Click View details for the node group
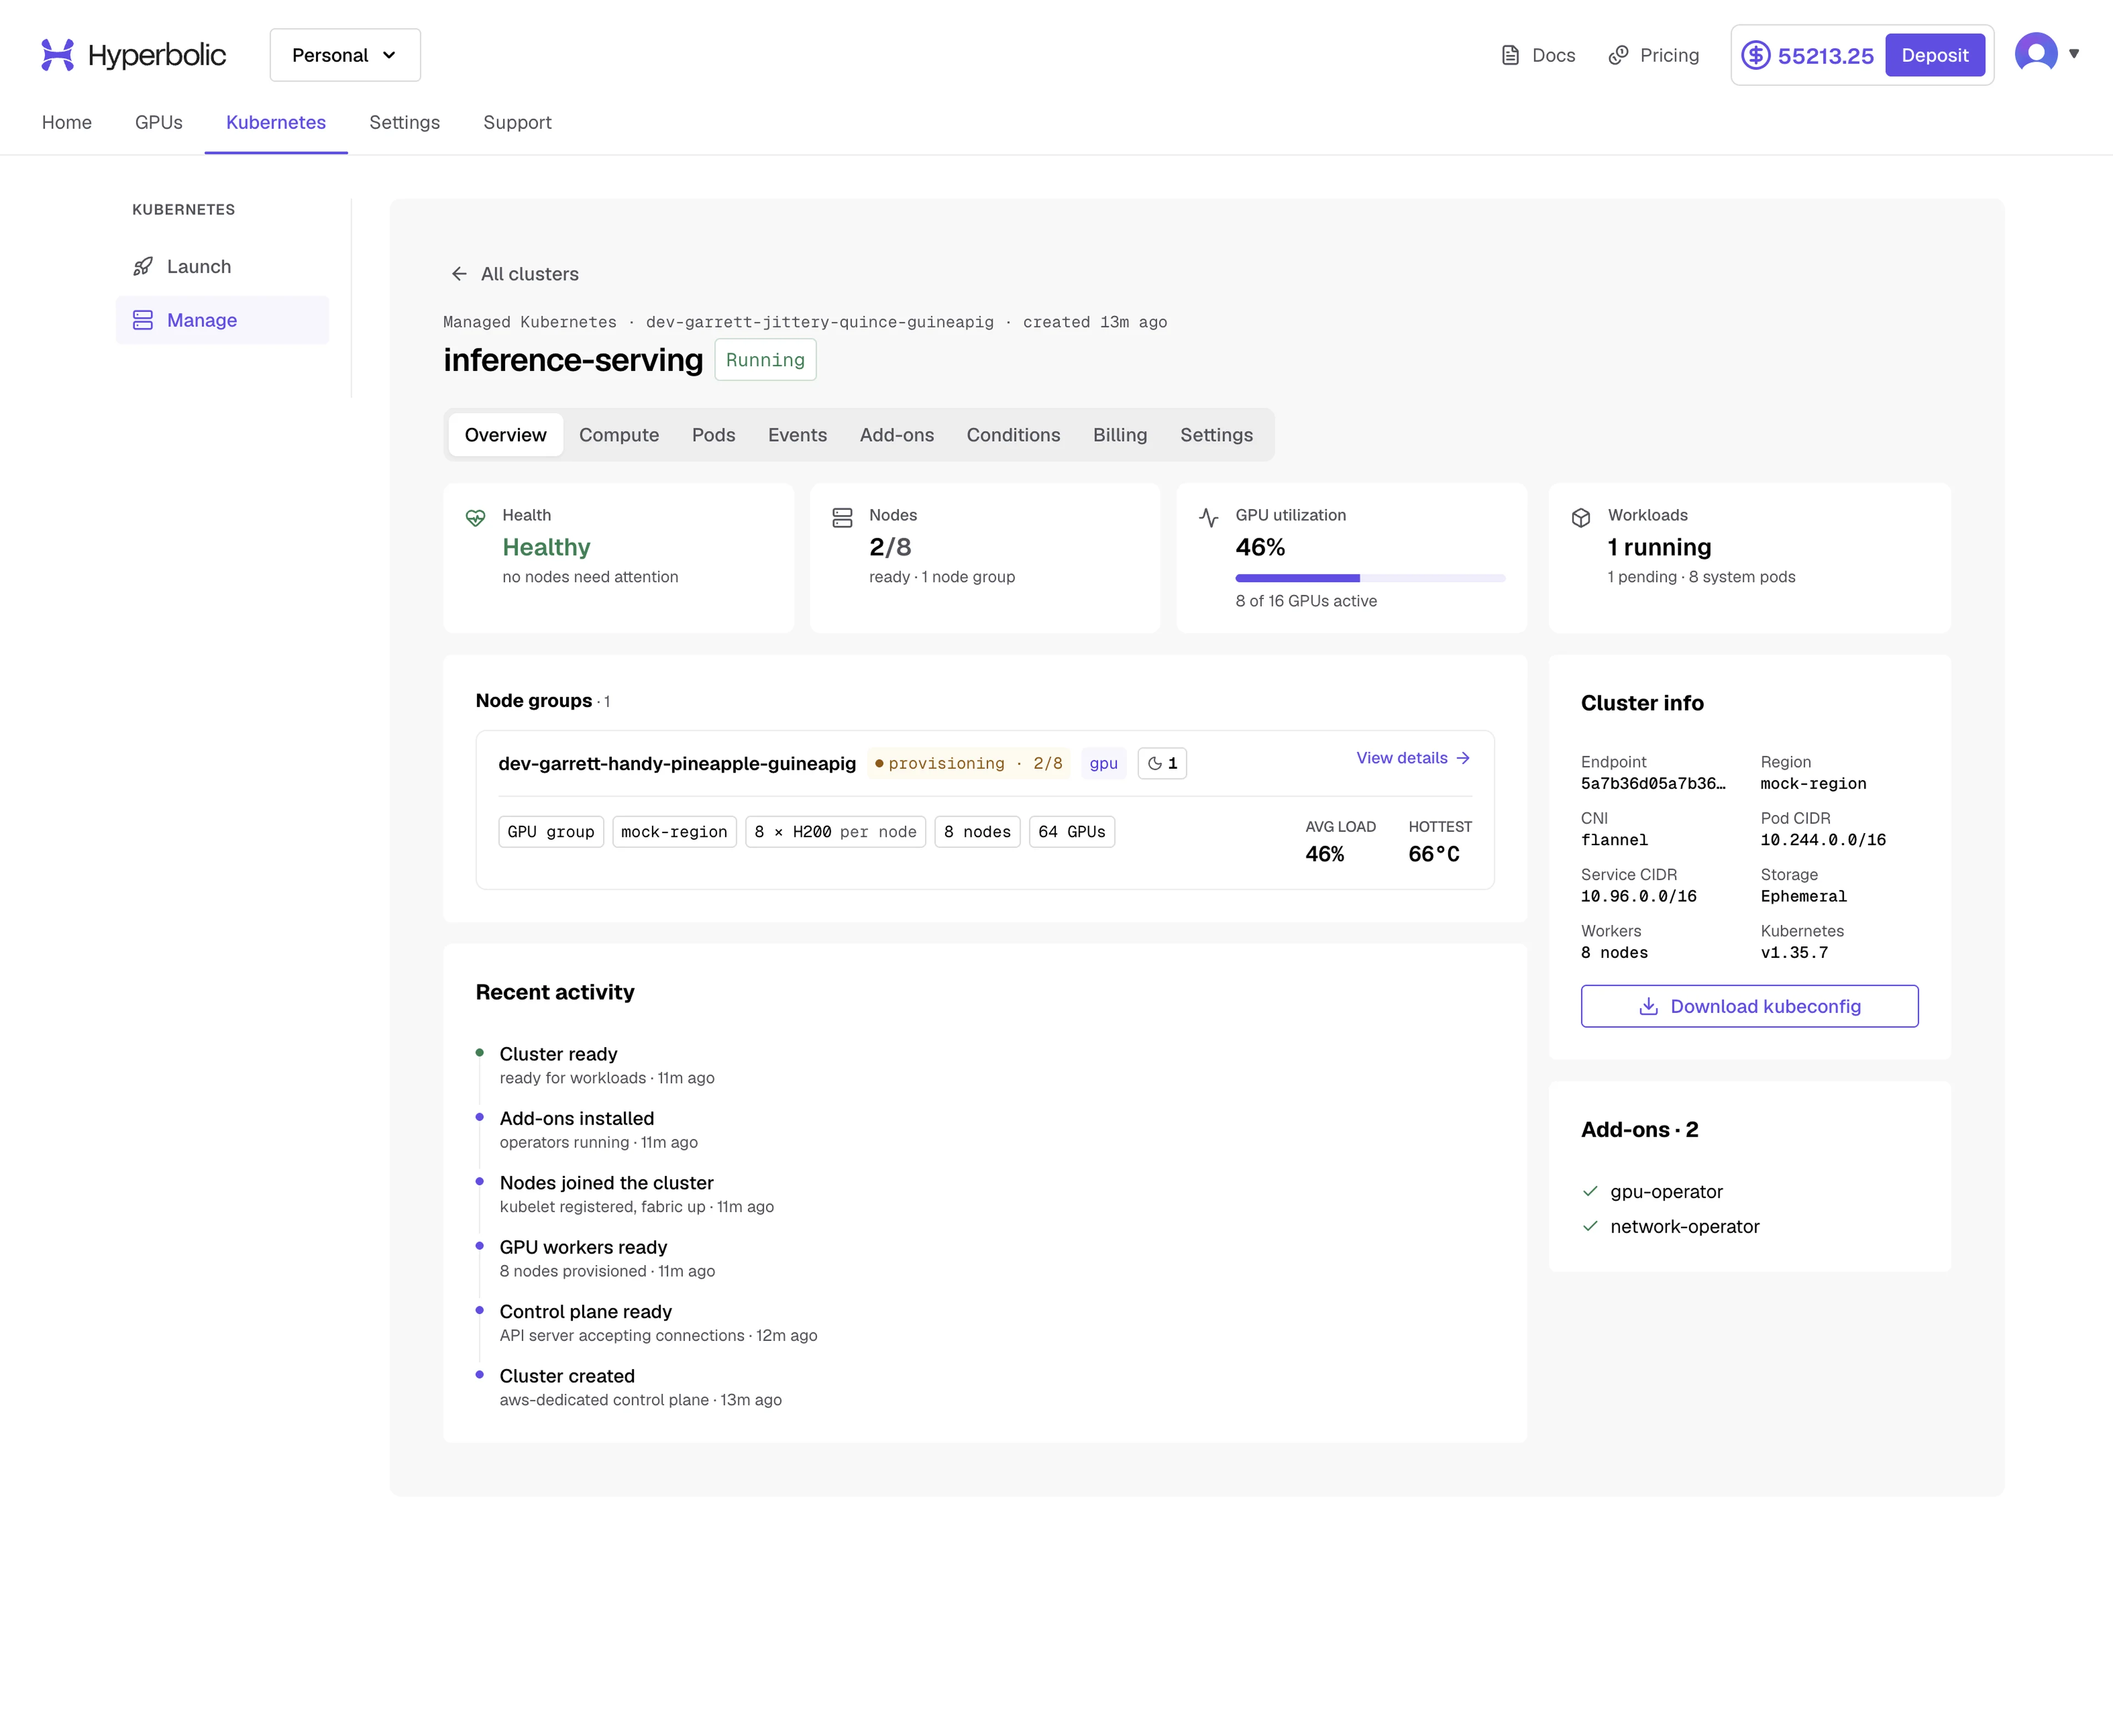 click(x=1413, y=758)
